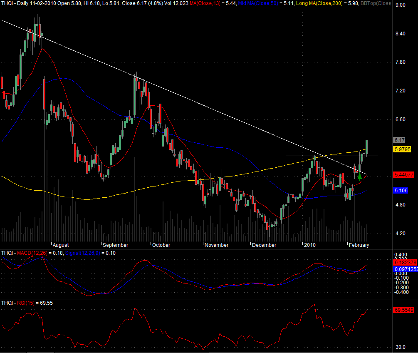Click the 30.0 RSI axis label
Image resolution: width=418 pixels, height=353 pixels.
pos(401,347)
